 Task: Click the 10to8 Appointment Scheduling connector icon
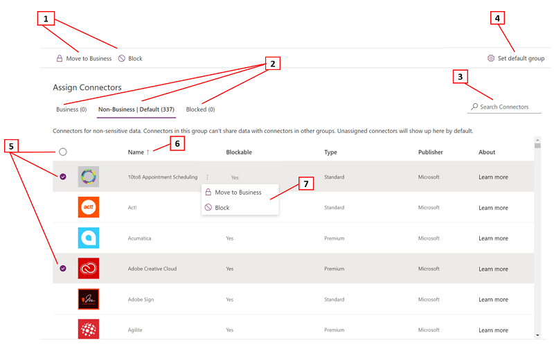pyautogui.click(x=89, y=177)
